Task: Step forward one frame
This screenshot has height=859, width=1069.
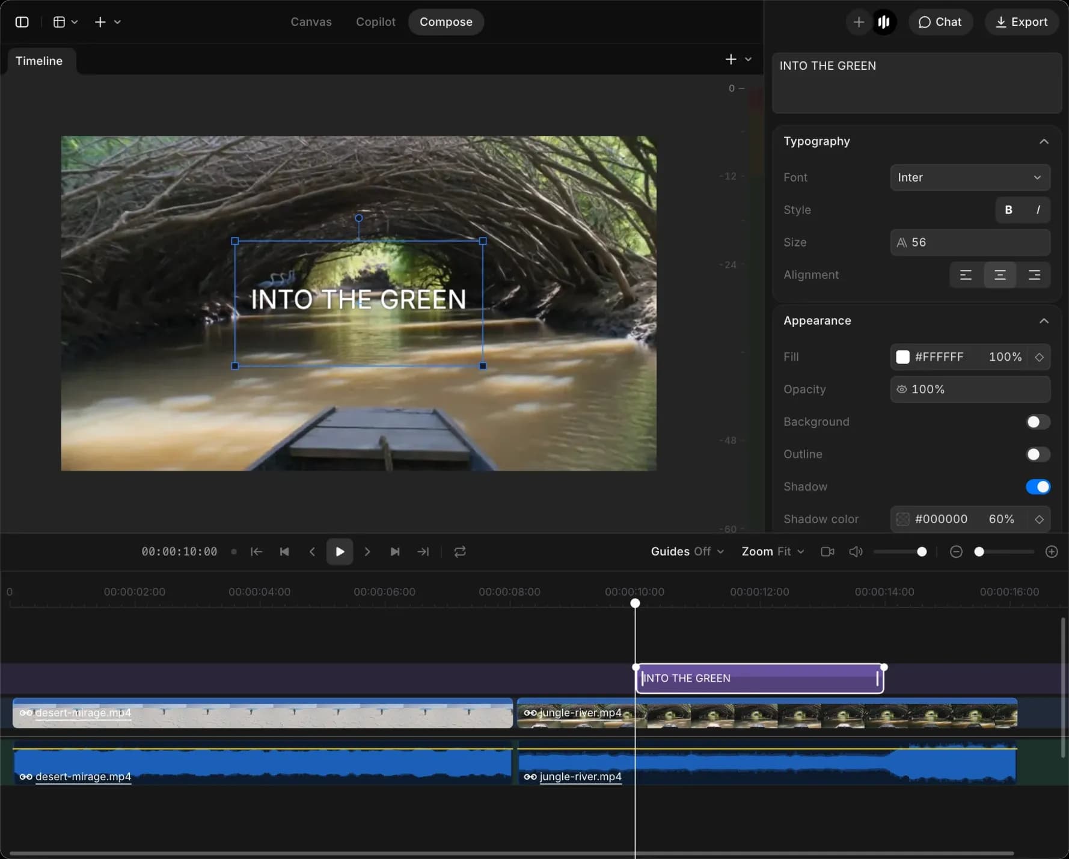Action: pos(367,551)
